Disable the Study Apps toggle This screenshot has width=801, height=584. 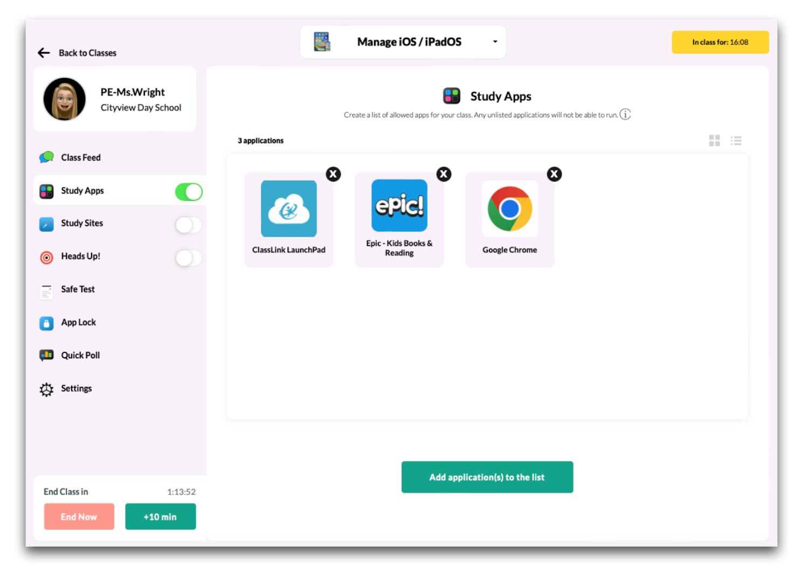188,192
